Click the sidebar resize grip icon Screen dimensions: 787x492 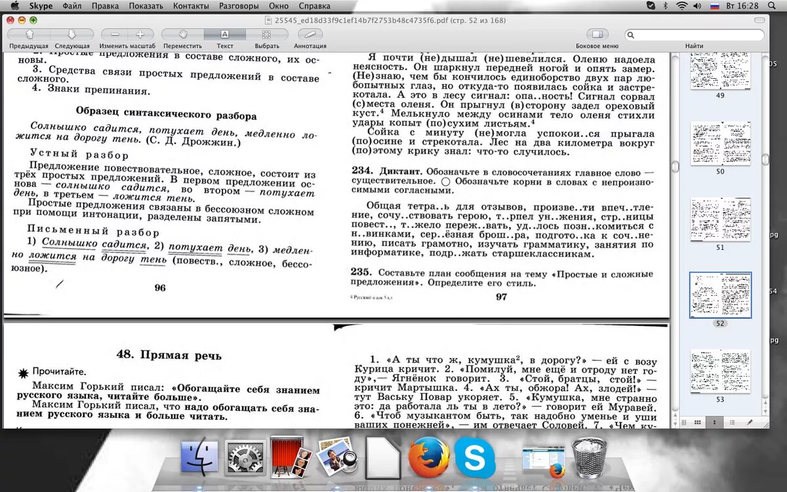click(x=683, y=422)
